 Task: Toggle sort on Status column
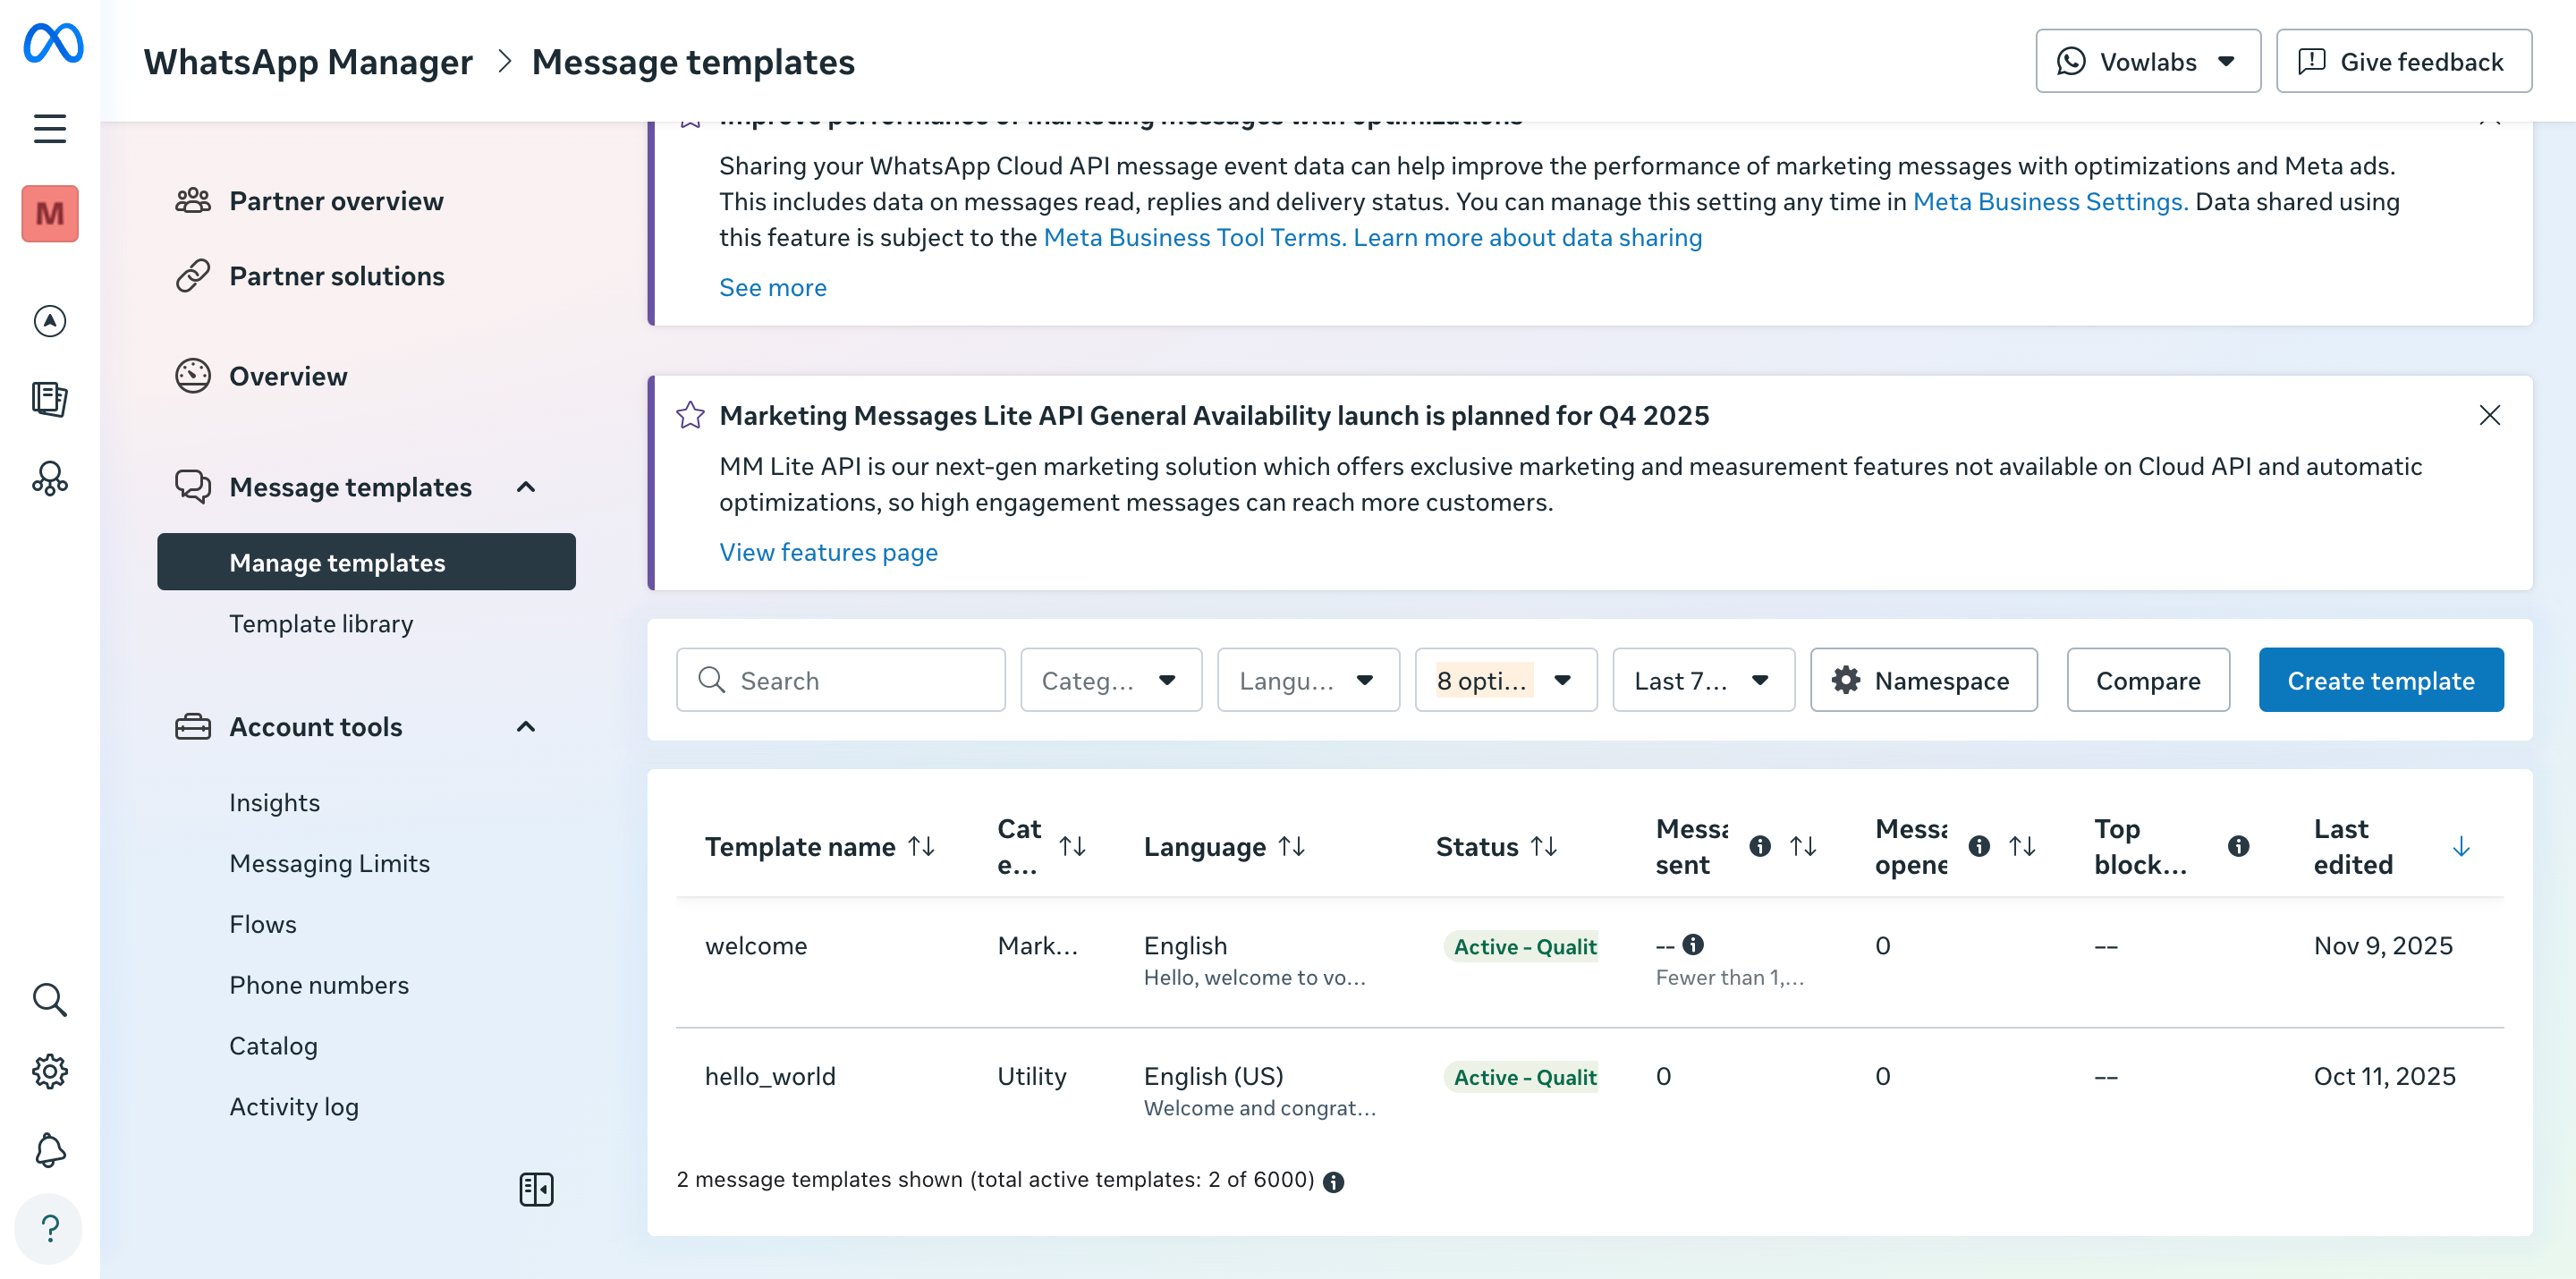1544,846
